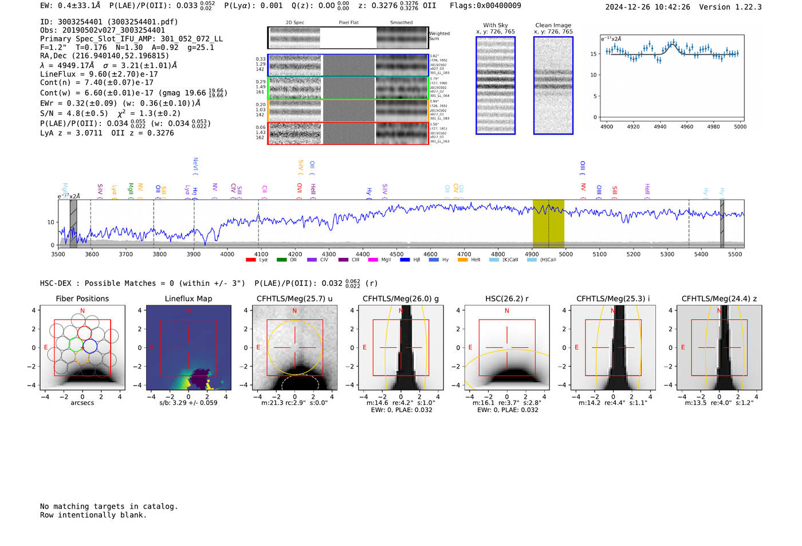Click the With Sky cutout image

[x=496, y=85]
